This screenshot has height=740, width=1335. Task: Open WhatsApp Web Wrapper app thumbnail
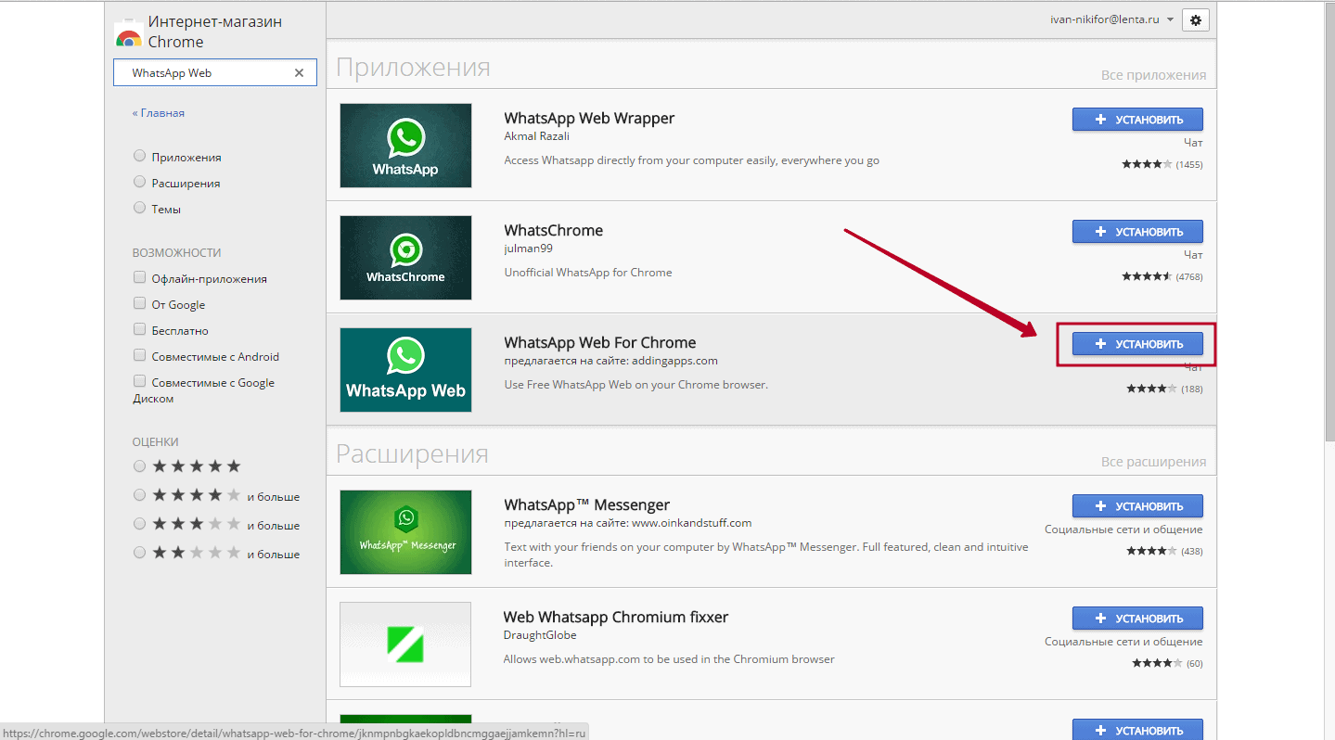click(x=405, y=146)
